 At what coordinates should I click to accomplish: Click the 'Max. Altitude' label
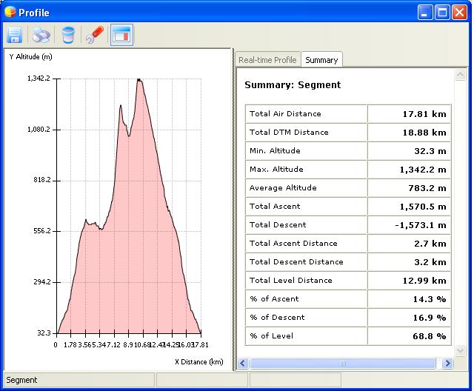point(276,169)
